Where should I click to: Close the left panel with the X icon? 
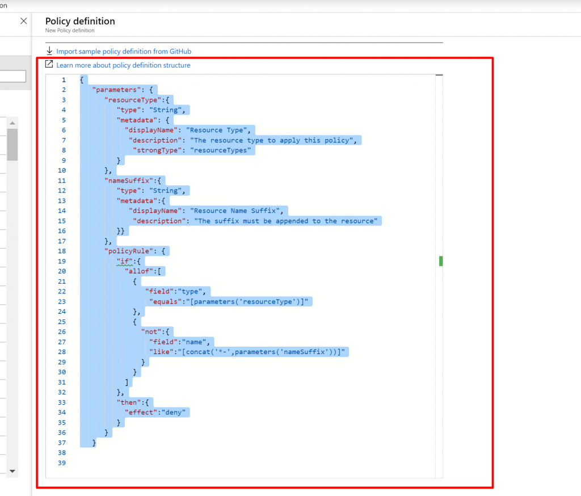pos(23,21)
